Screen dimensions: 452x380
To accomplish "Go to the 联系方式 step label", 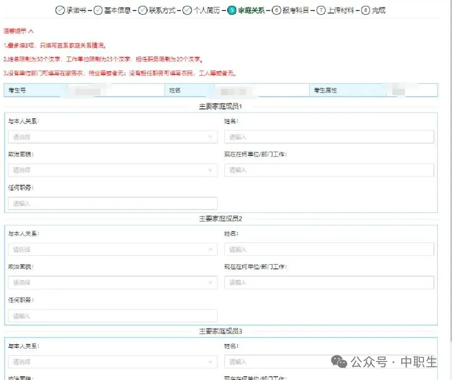I will coord(162,11).
